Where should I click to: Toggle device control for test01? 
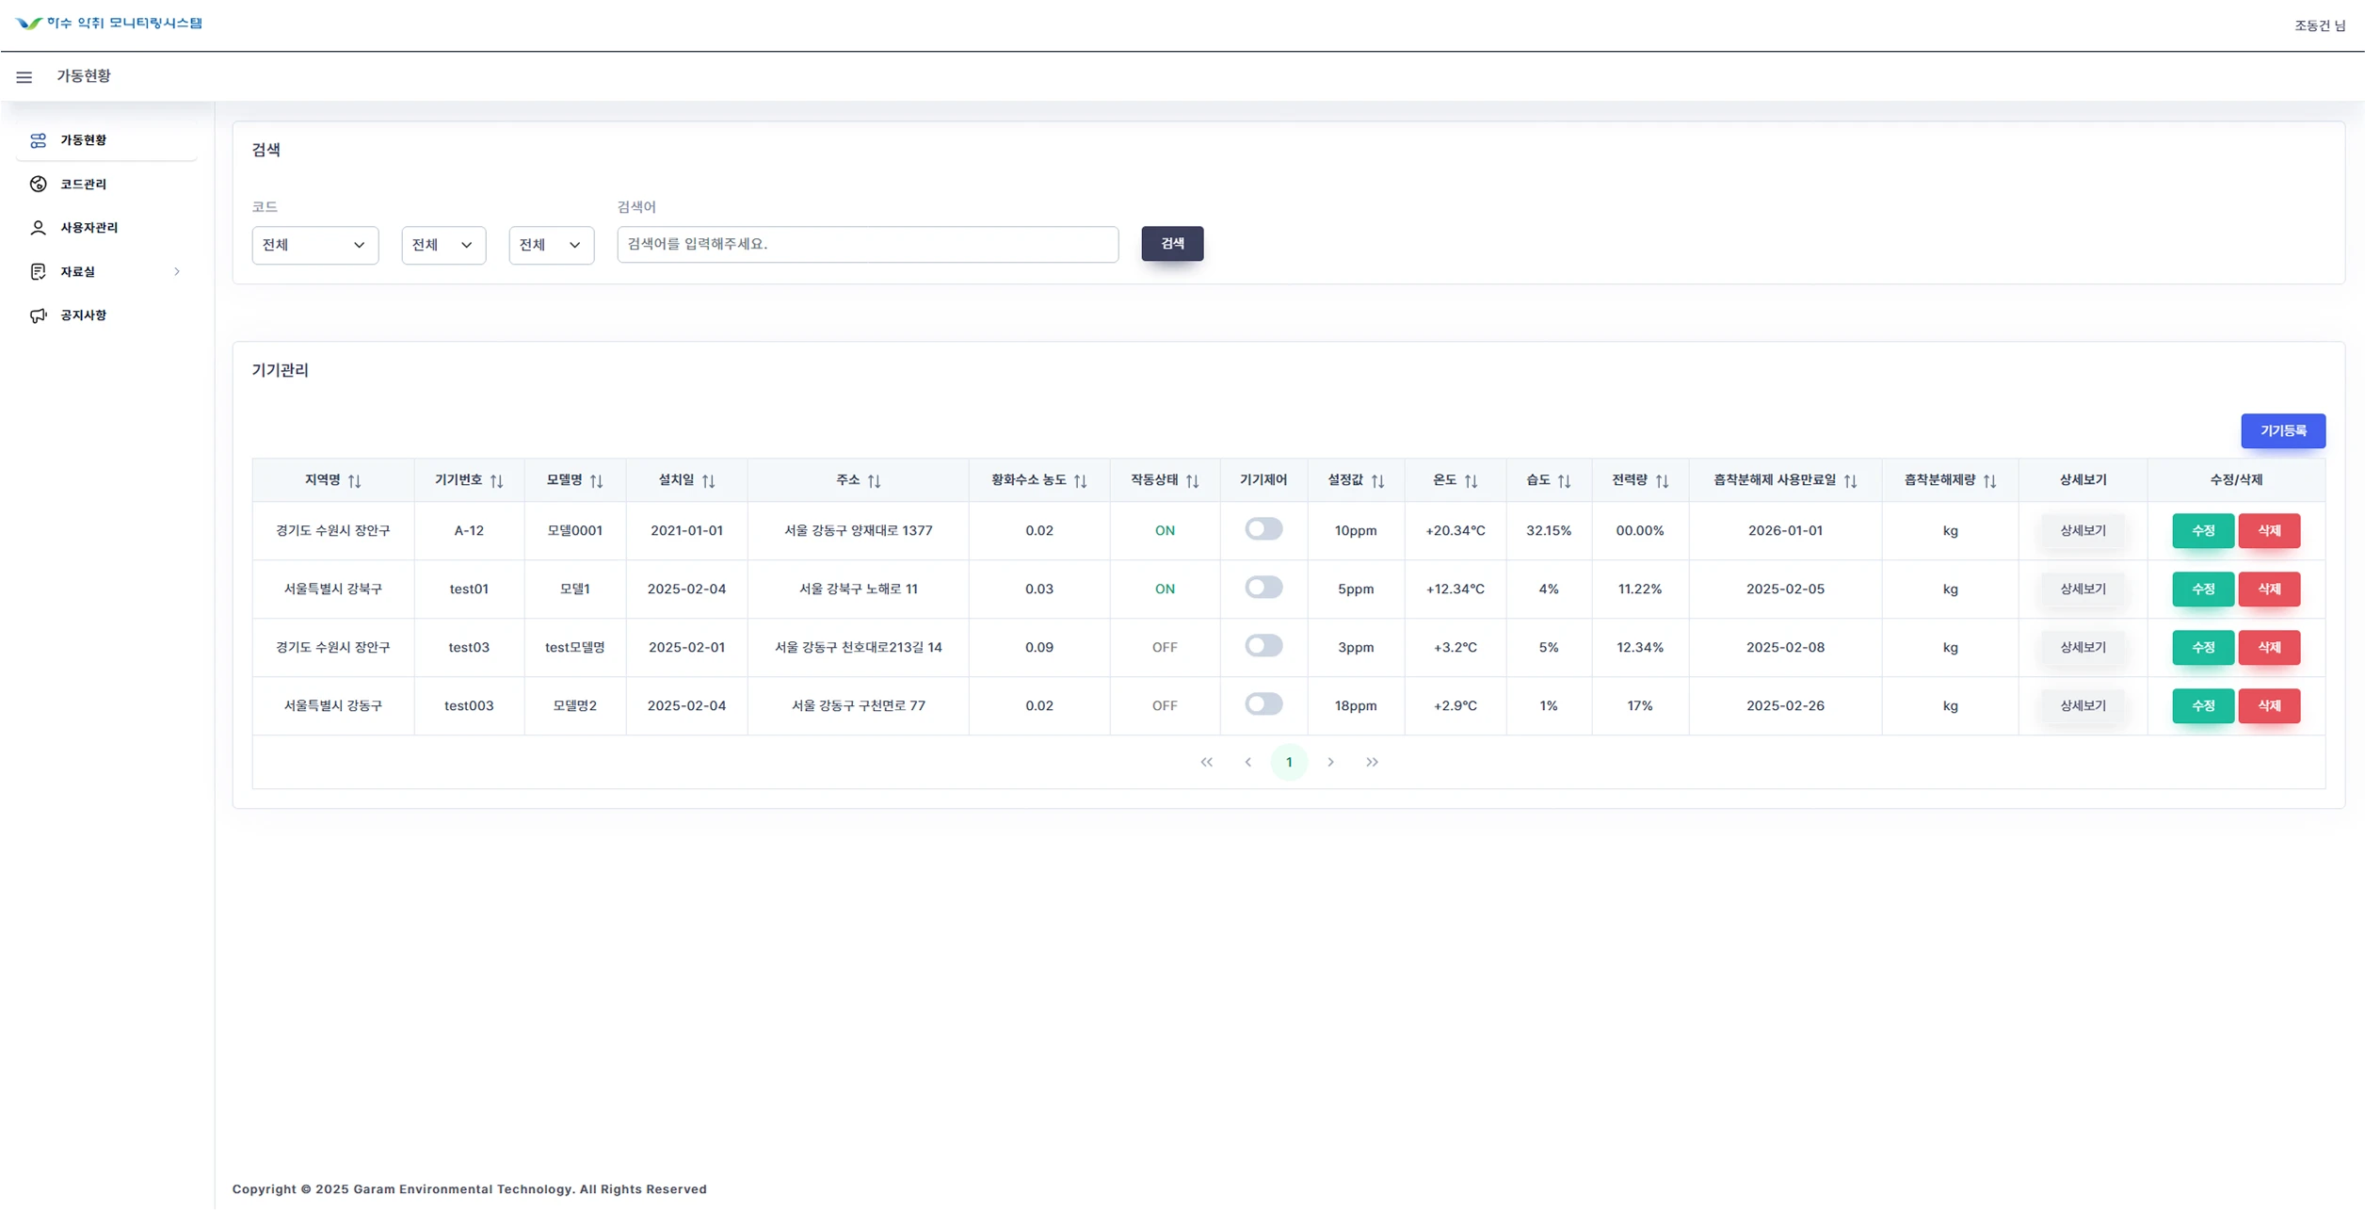tap(1263, 588)
